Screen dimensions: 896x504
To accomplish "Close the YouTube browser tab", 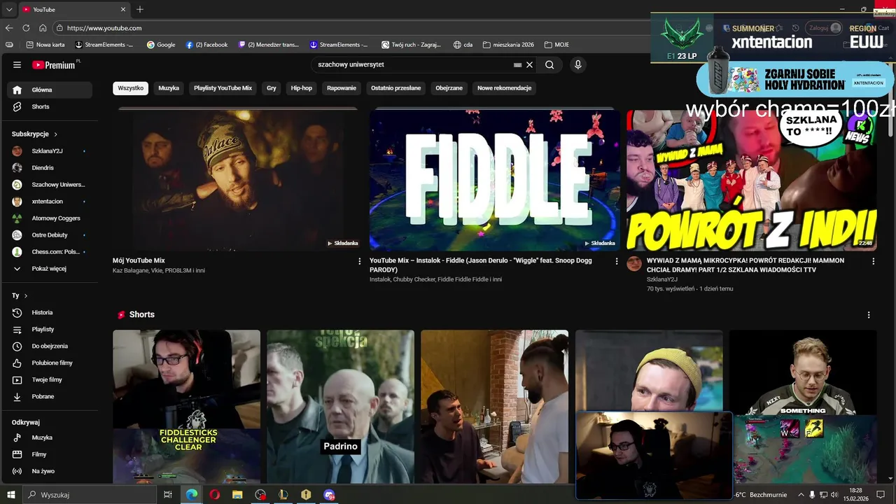I will point(123,9).
